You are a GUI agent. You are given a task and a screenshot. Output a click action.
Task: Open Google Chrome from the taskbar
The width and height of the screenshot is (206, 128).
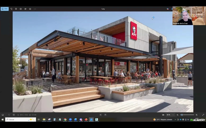pos(65,120)
